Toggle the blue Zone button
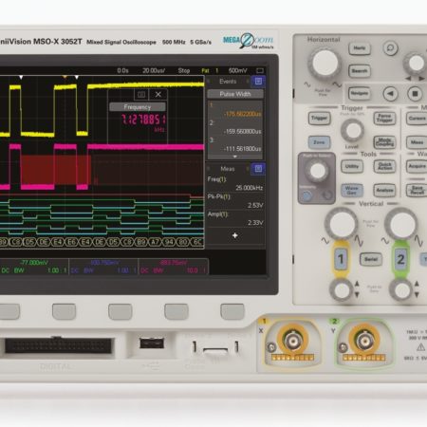The width and height of the screenshot is (427, 427). click(319, 142)
